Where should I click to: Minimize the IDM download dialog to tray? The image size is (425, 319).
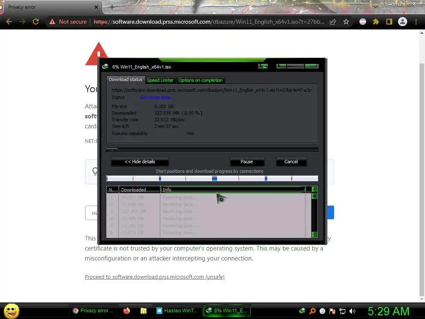263,66
